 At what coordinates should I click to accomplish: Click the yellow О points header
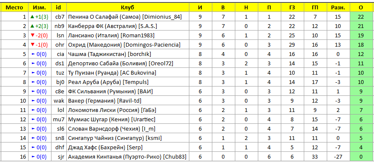(361, 7)
